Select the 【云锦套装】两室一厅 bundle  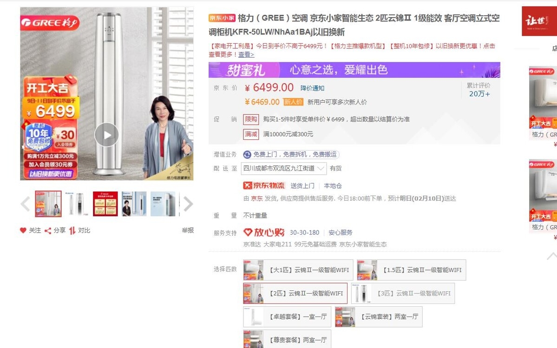pos(379,317)
